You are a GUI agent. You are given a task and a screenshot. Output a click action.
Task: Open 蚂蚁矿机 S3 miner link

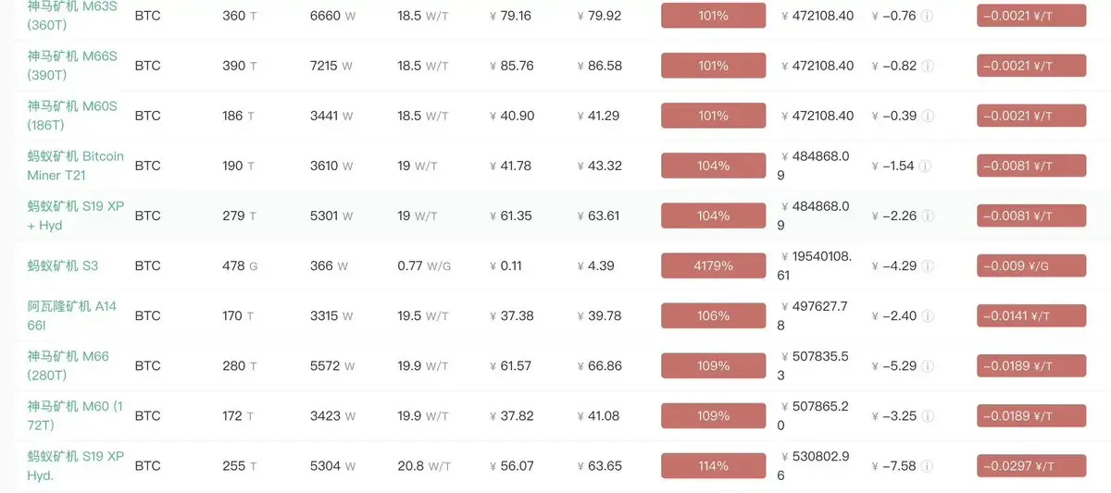coord(62,265)
